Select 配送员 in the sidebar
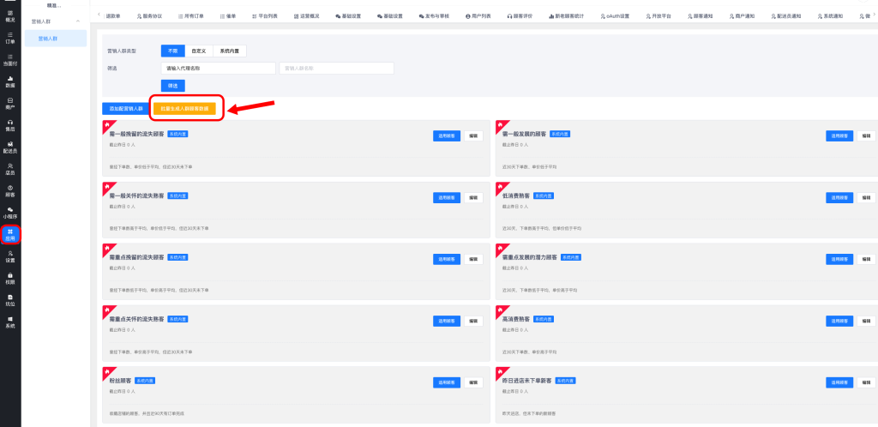This screenshot has width=878, height=427. pyautogui.click(x=10, y=147)
